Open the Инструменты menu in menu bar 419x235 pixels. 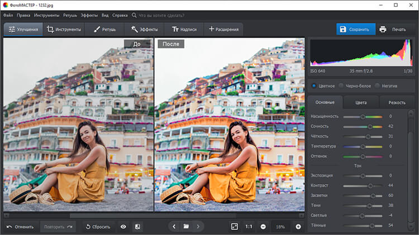[x=46, y=15]
